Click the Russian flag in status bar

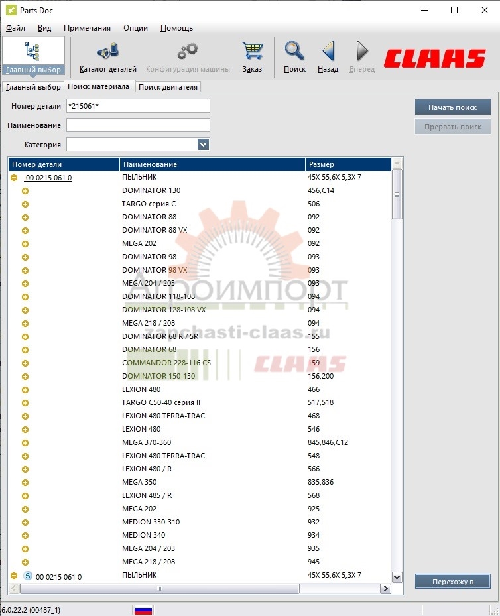[143, 610]
